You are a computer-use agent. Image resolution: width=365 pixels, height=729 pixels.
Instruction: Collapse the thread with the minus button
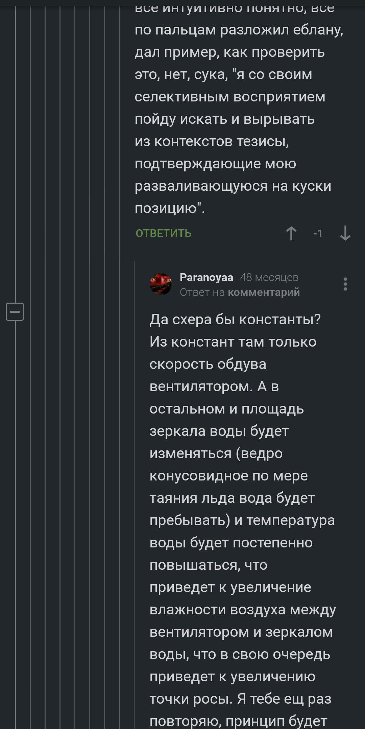15,311
